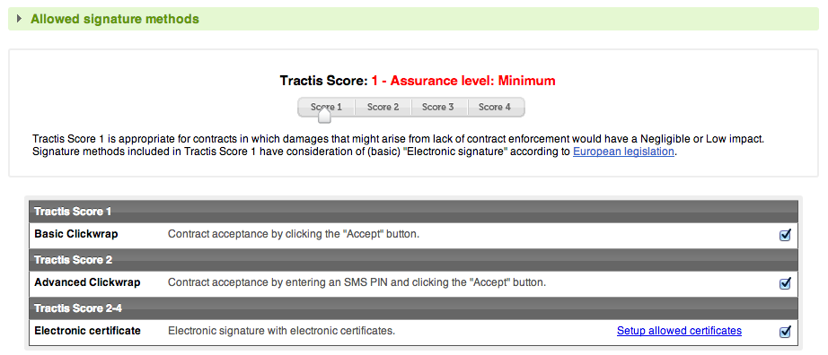
Task: Toggle the Advanced Clickwrap checkbox
Action: point(785,284)
